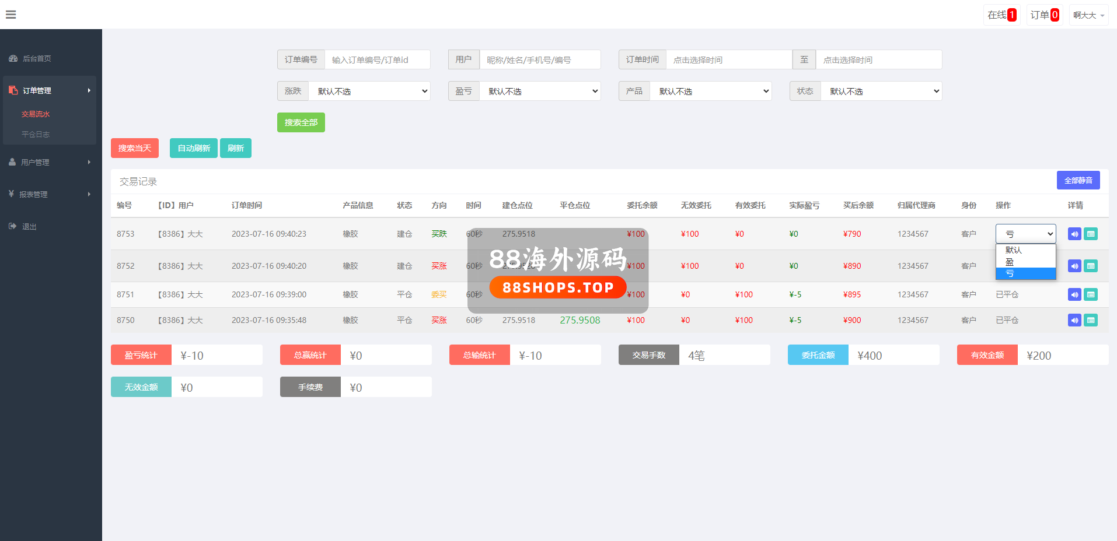Expand 用户管理 sidebar menu
Image resolution: width=1117 pixels, height=541 pixels.
coord(50,162)
